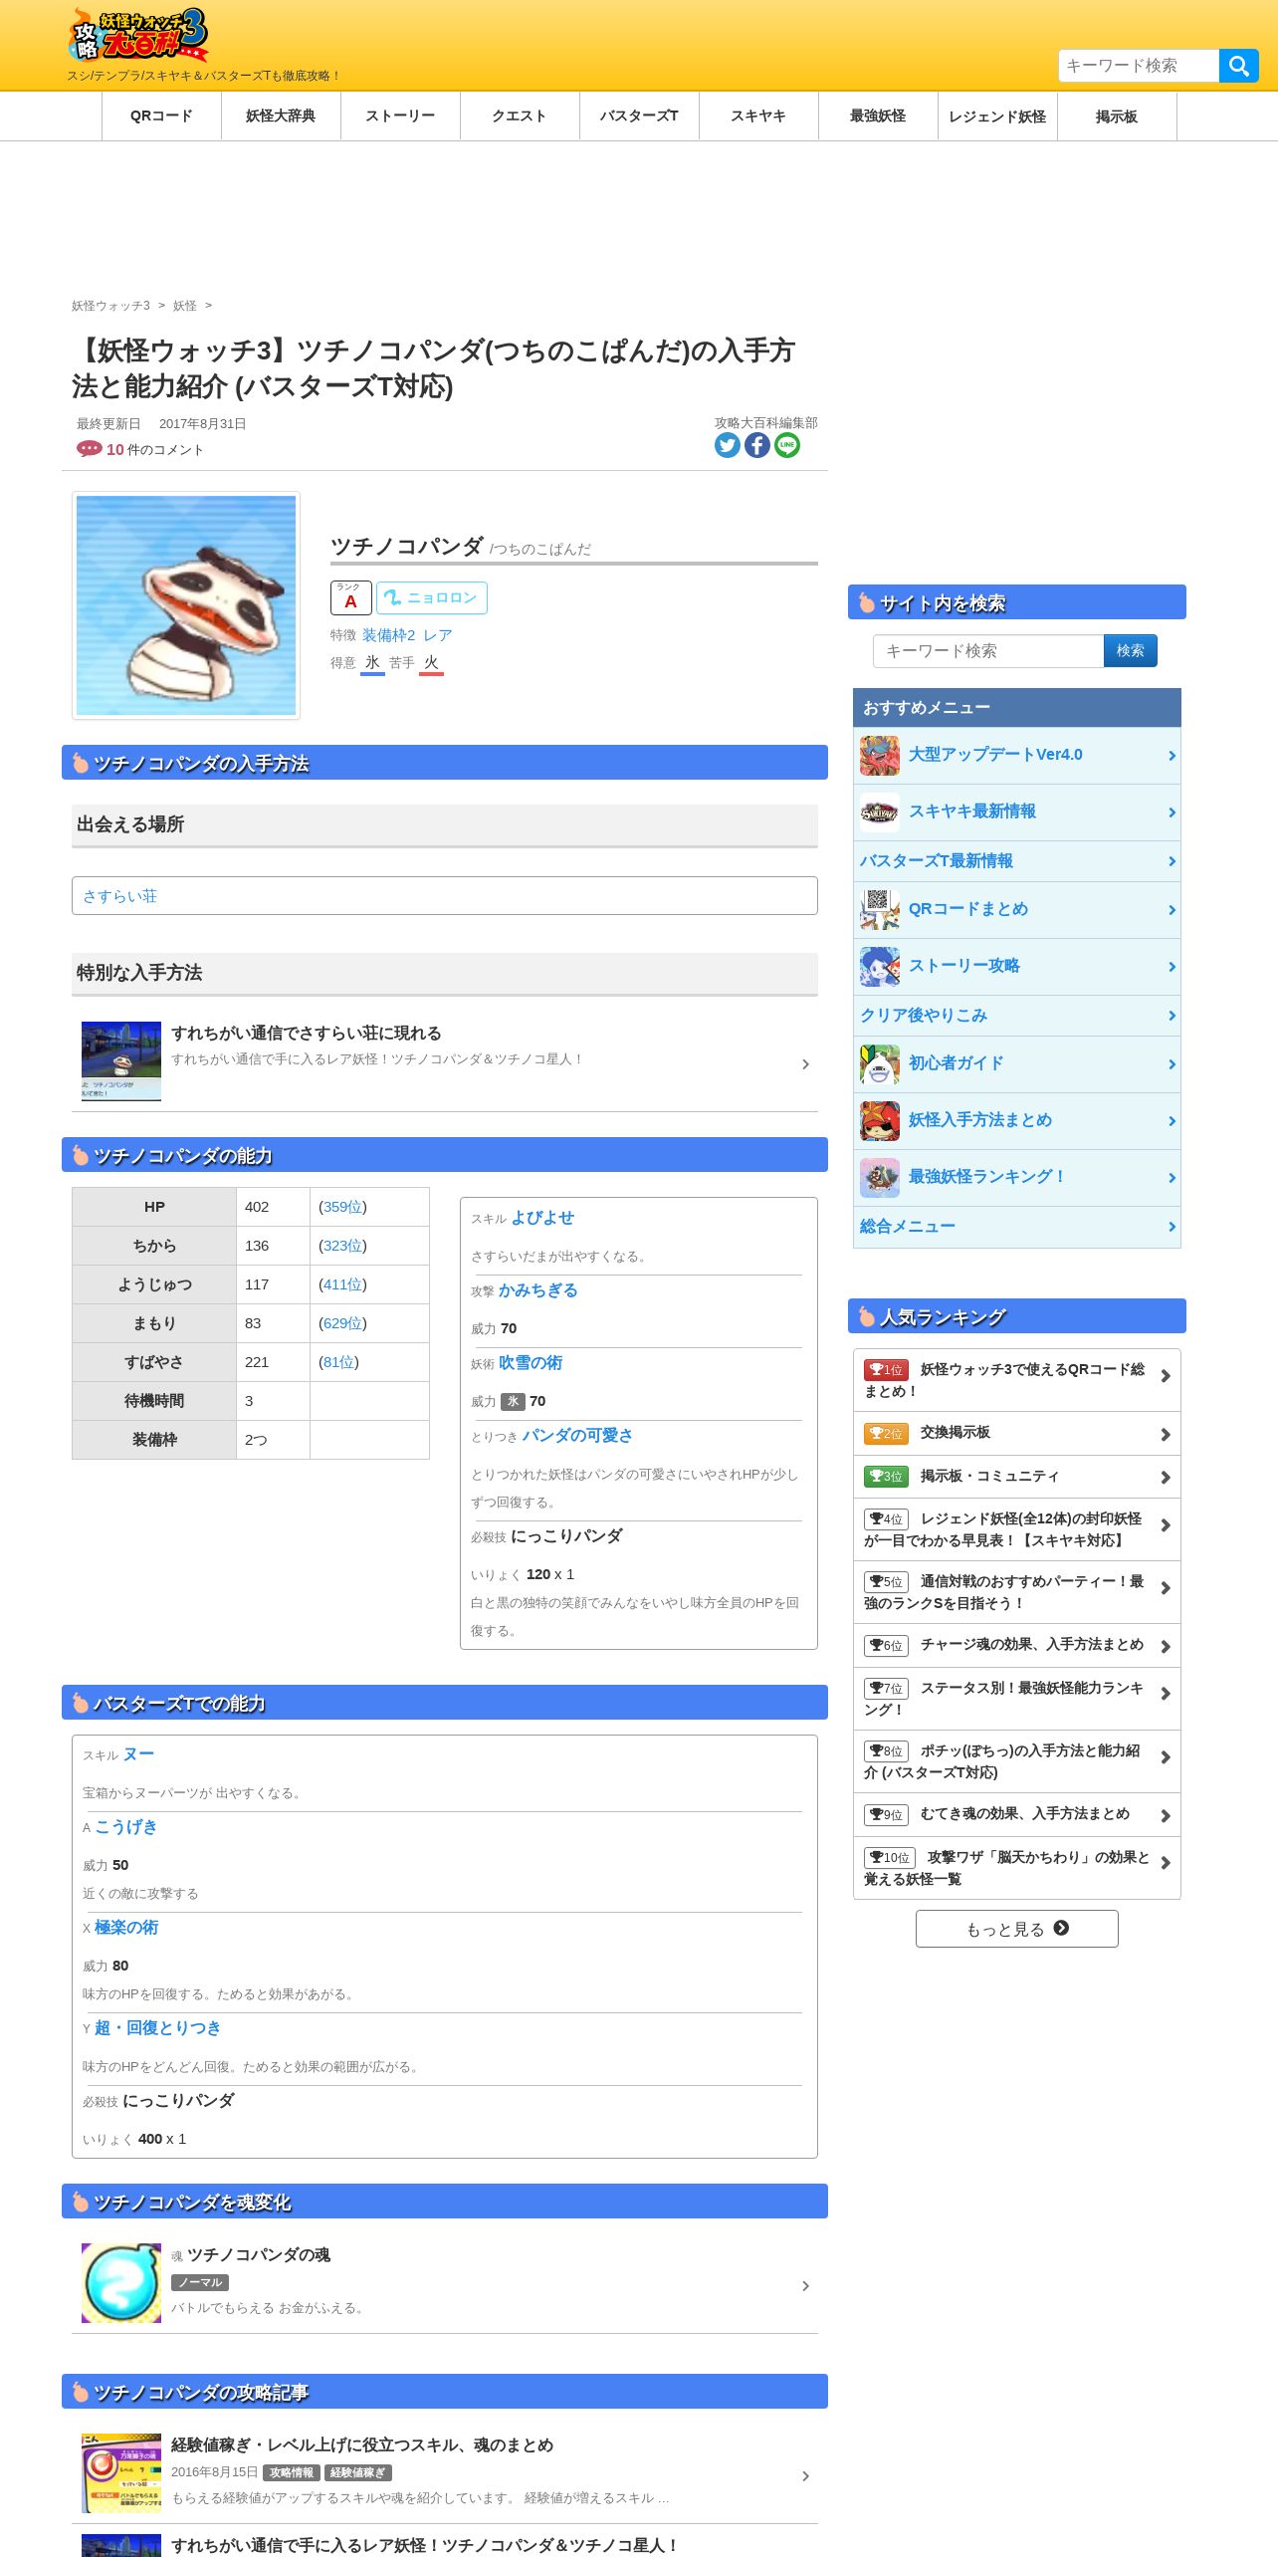Click the 攻略情報 tag on 経験値稼ぎ article
Viewport: 1278px width, 2557px height.
[x=292, y=2472]
